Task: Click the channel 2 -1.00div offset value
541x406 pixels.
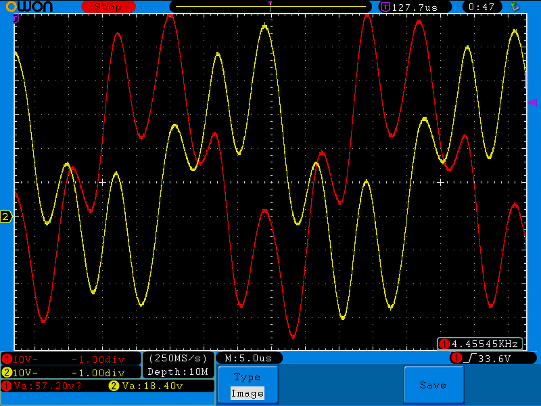Action: click(x=98, y=373)
